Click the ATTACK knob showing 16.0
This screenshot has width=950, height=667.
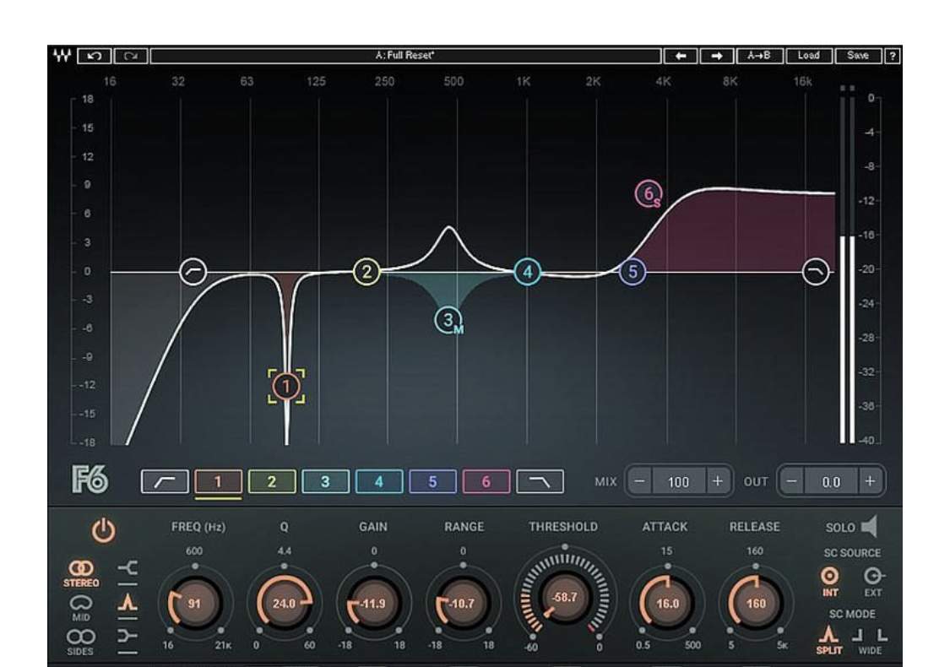pos(667,604)
